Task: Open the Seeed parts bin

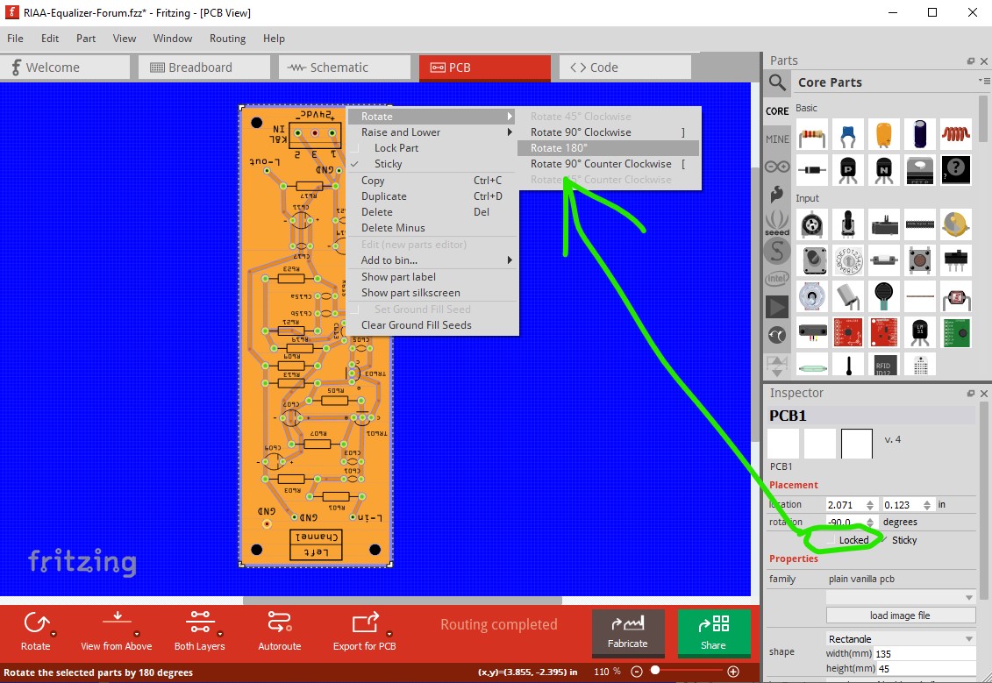Action: tap(777, 223)
